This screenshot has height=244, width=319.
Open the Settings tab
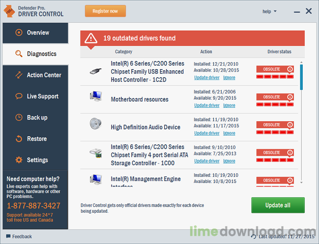[35, 160]
